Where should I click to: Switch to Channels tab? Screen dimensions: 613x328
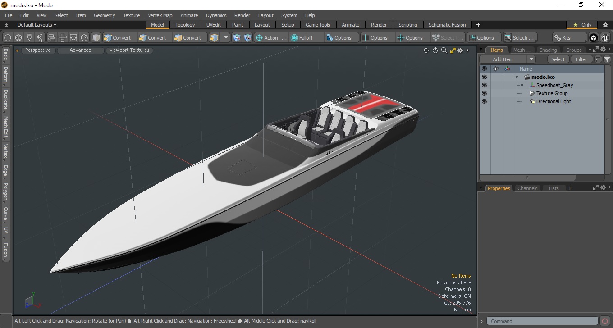(x=527, y=188)
